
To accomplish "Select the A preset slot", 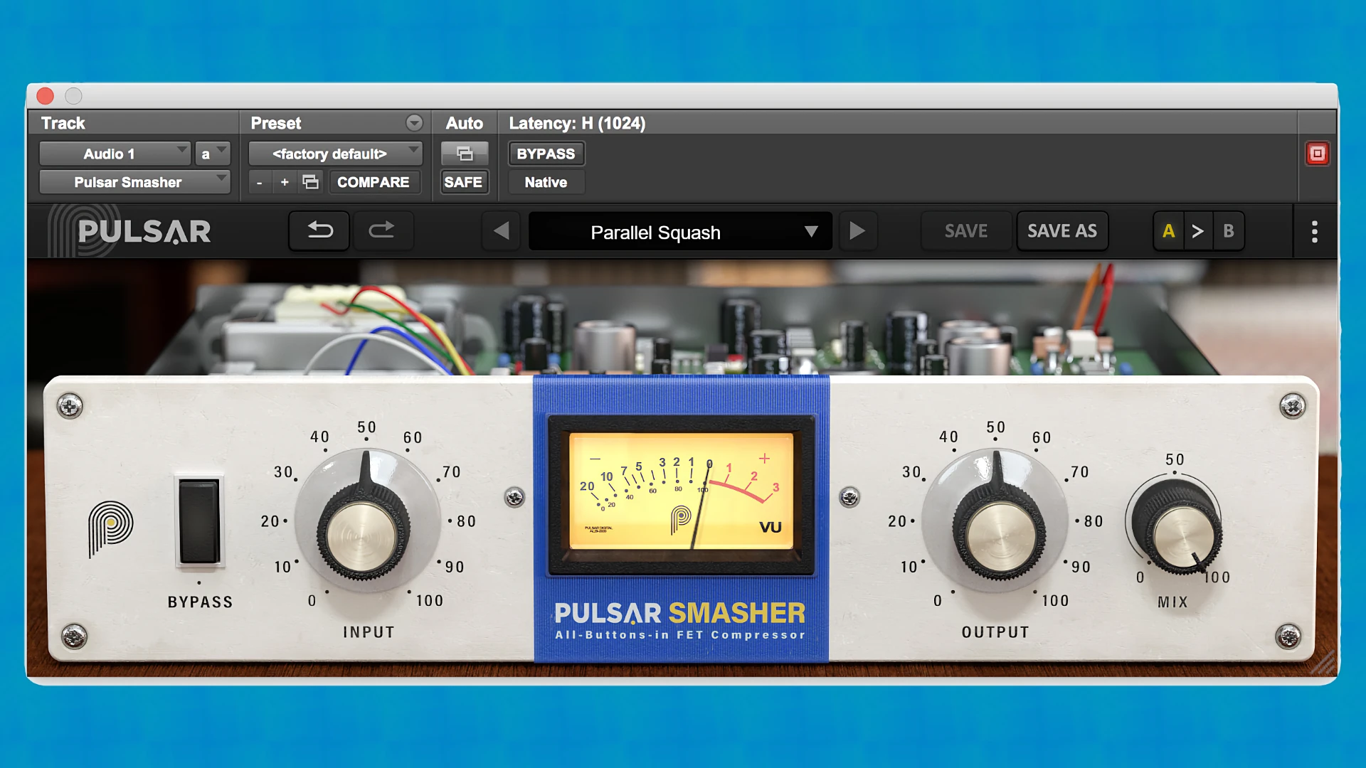I will (x=1168, y=231).
